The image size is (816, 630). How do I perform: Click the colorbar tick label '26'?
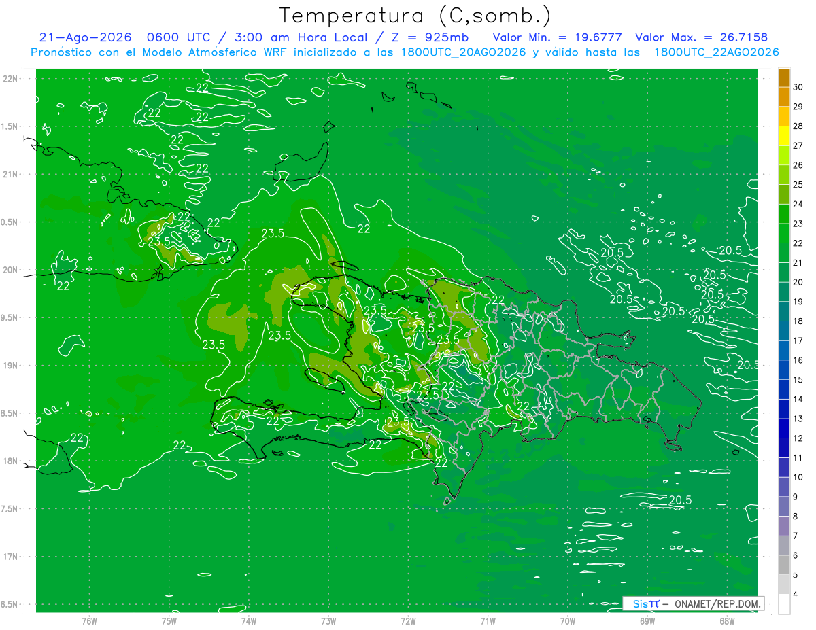798,165
